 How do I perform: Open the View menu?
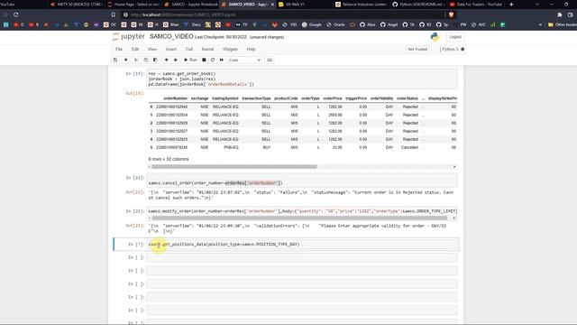pyautogui.click(x=152, y=49)
